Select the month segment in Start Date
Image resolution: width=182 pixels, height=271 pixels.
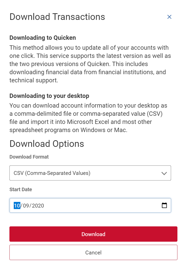coord(17,205)
